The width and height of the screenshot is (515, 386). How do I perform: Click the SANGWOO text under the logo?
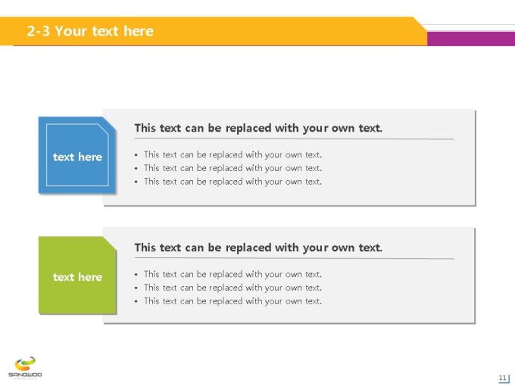tap(25, 375)
